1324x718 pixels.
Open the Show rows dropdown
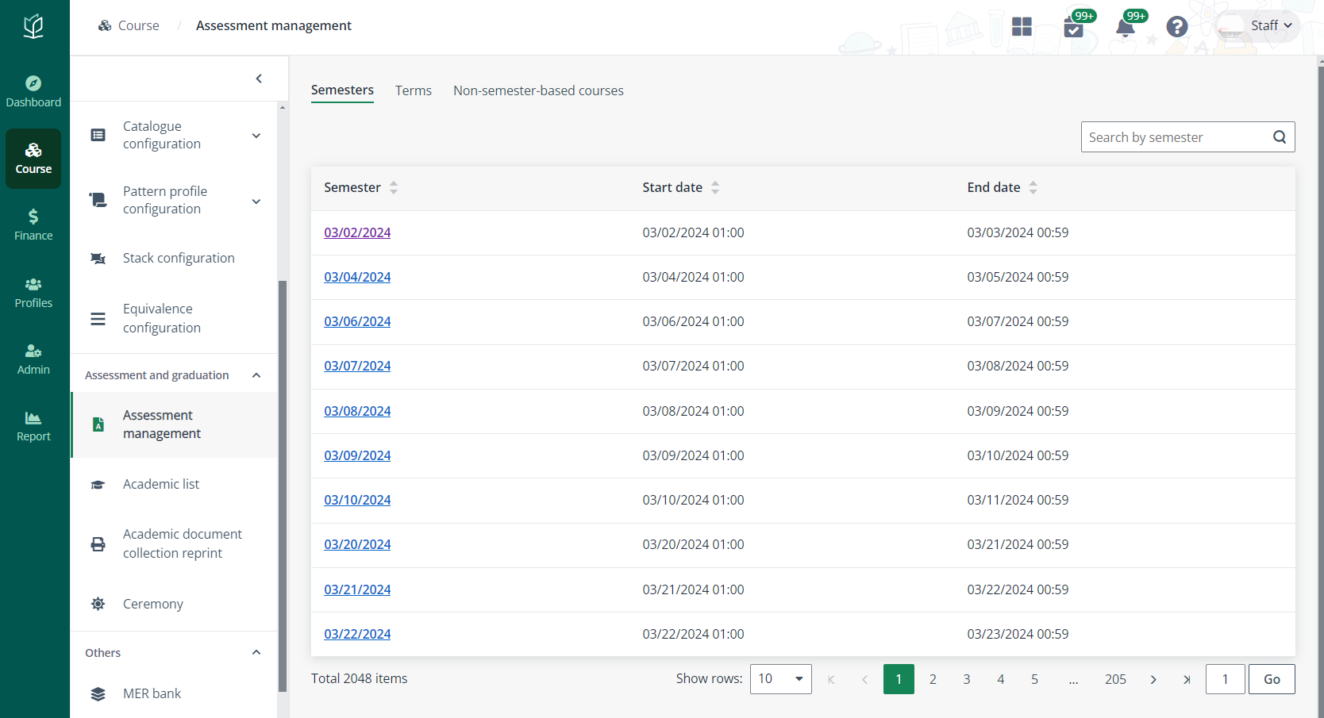(780, 679)
